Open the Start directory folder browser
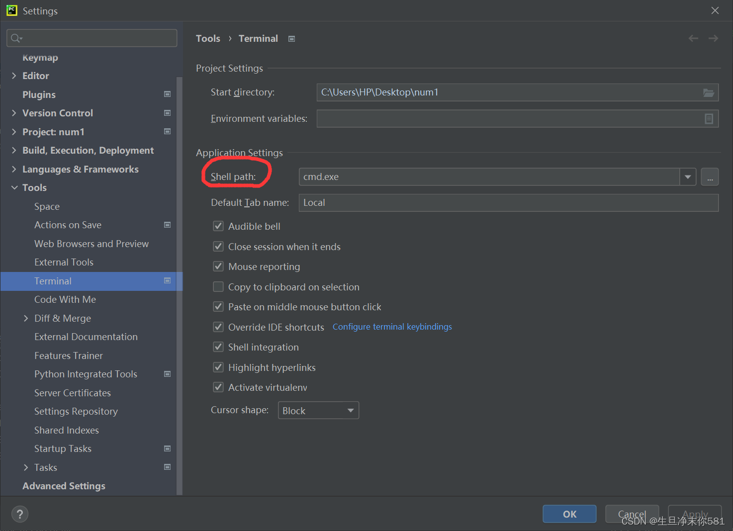Screen dimensions: 733x531 click(708, 92)
